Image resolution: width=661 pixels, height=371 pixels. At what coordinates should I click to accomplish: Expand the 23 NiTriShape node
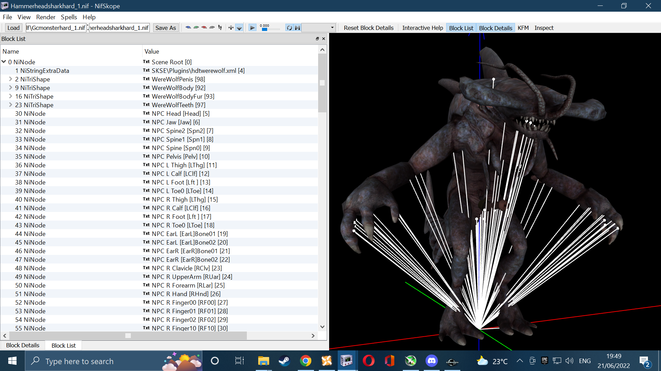11,105
